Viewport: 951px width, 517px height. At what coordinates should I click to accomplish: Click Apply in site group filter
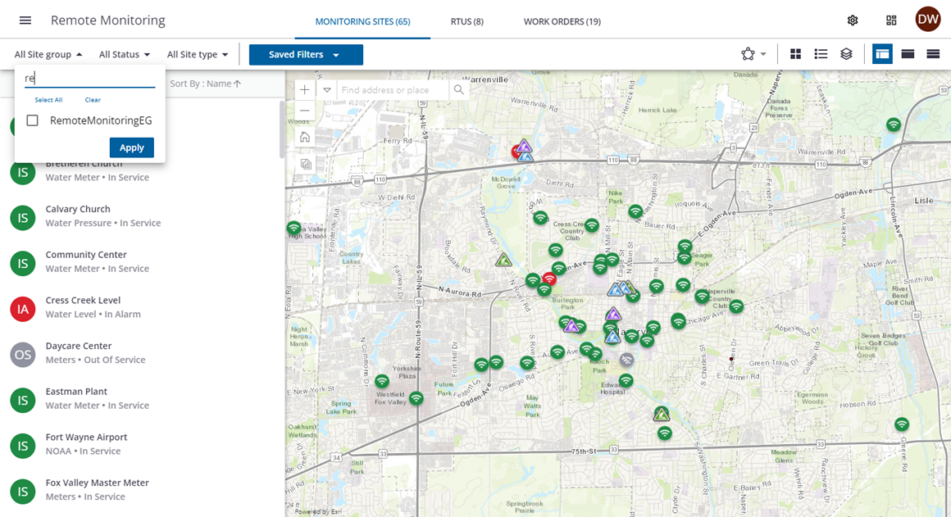[x=131, y=147]
